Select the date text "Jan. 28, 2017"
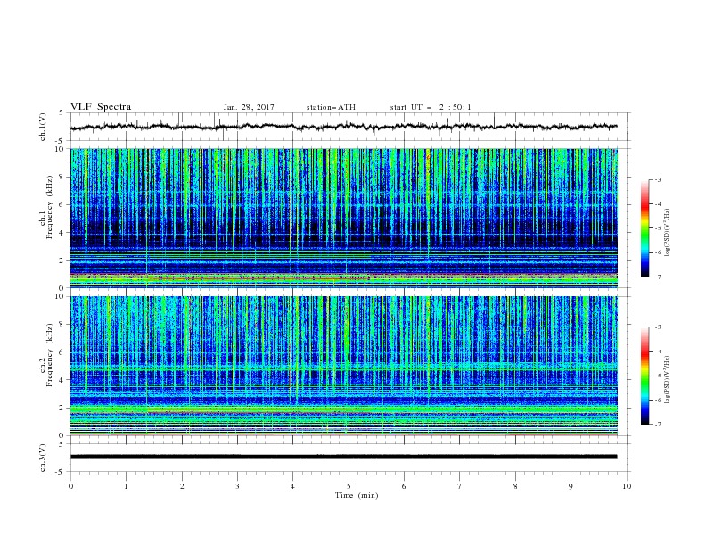The image size is (706, 546). tap(249, 107)
